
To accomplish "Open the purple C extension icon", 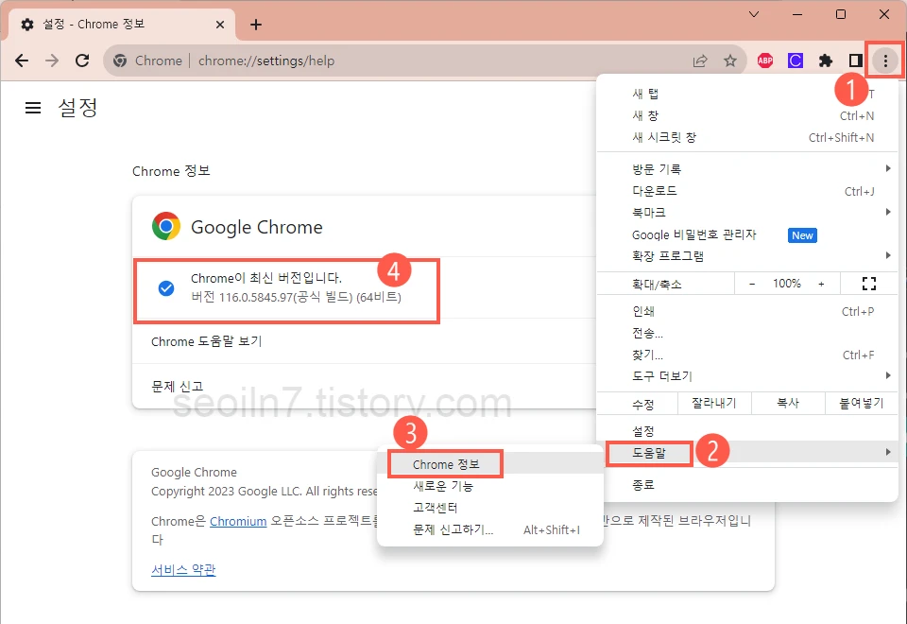I will (796, 61).
